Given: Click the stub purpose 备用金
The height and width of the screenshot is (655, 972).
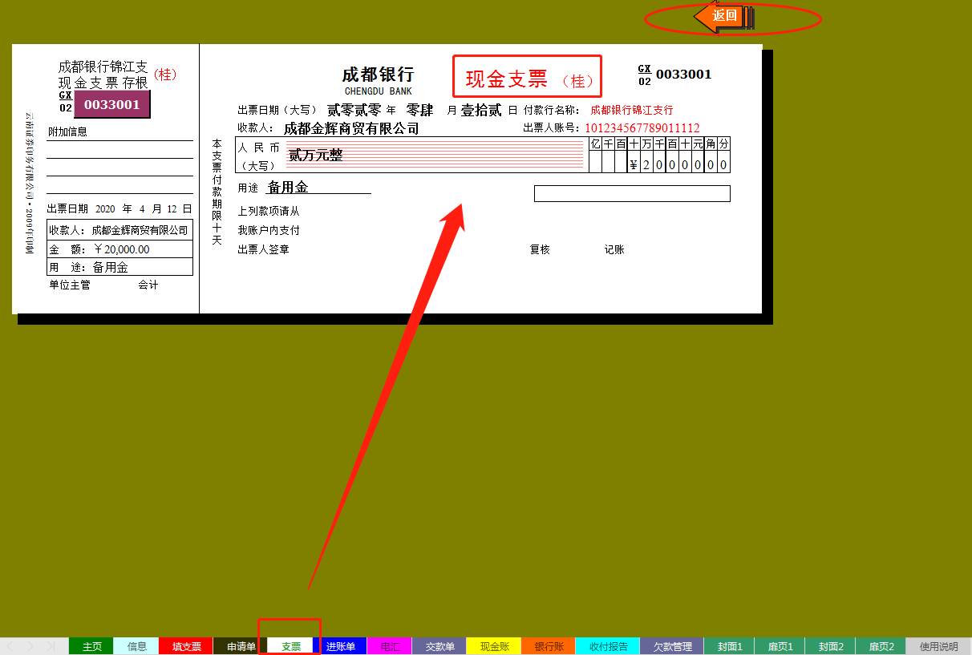Looking at the screenshot, I should (x=111, y=268).
